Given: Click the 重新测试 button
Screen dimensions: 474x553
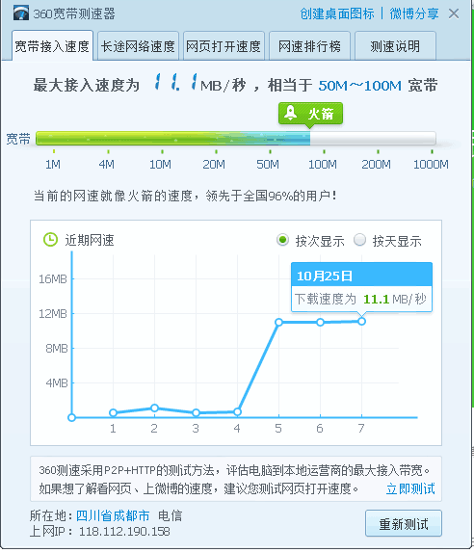Looking at the screenshot, I should click(x=404, y=523).
